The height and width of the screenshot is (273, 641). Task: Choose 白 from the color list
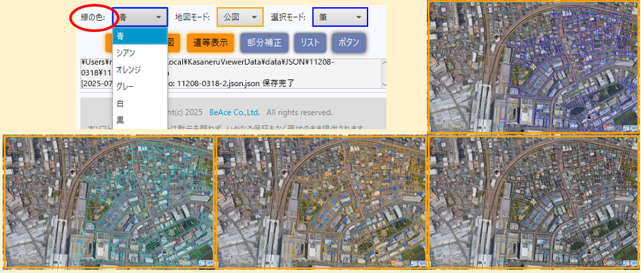[x=140, y=103]
